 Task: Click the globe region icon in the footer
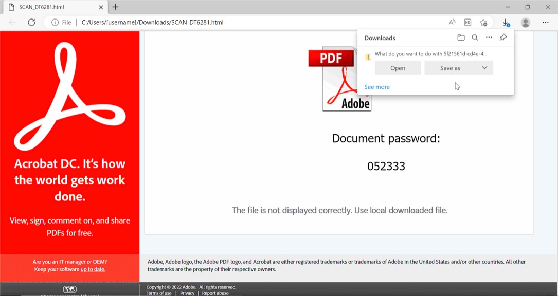click(70, 289)
